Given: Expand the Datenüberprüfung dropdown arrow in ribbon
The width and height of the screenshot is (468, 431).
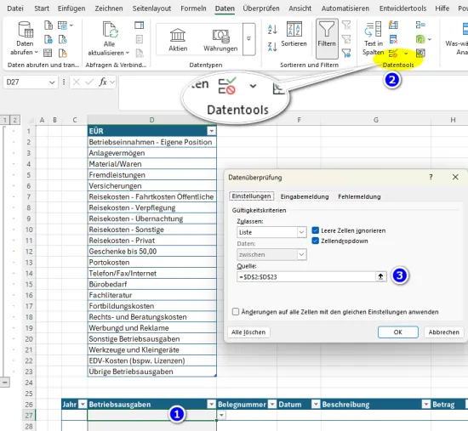Looking at the screenshot, I should click(406, 54).
